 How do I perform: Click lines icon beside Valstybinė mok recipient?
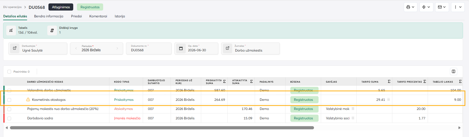coord(353,109)
